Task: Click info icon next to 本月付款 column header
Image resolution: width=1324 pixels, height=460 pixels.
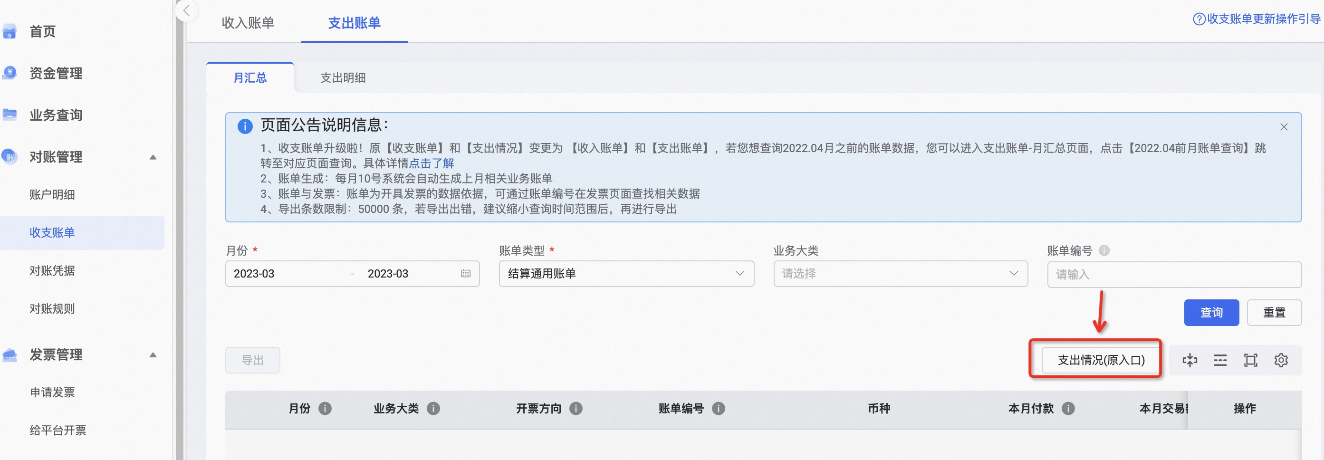Action: (x=1068, y=409)
